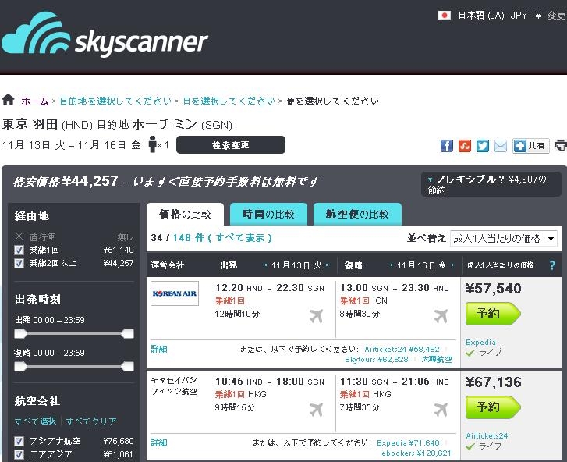Click すべて選択 airlines link

pyautogui.click(x=35, y=421)
